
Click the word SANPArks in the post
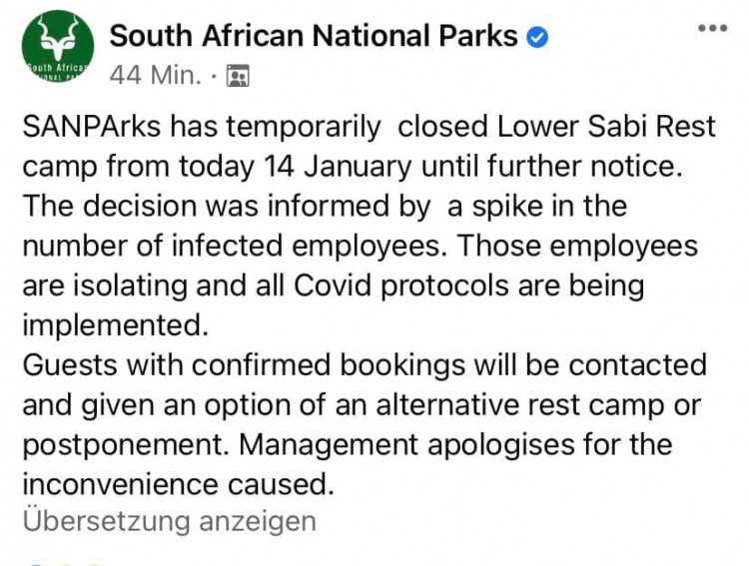[x=92, y=127]
